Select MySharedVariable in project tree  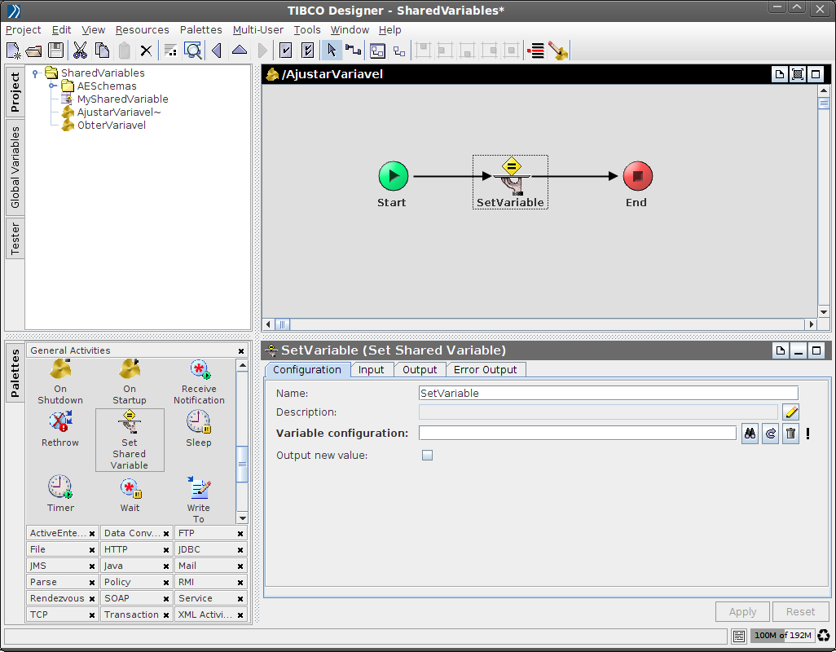[x=122, y=99]
